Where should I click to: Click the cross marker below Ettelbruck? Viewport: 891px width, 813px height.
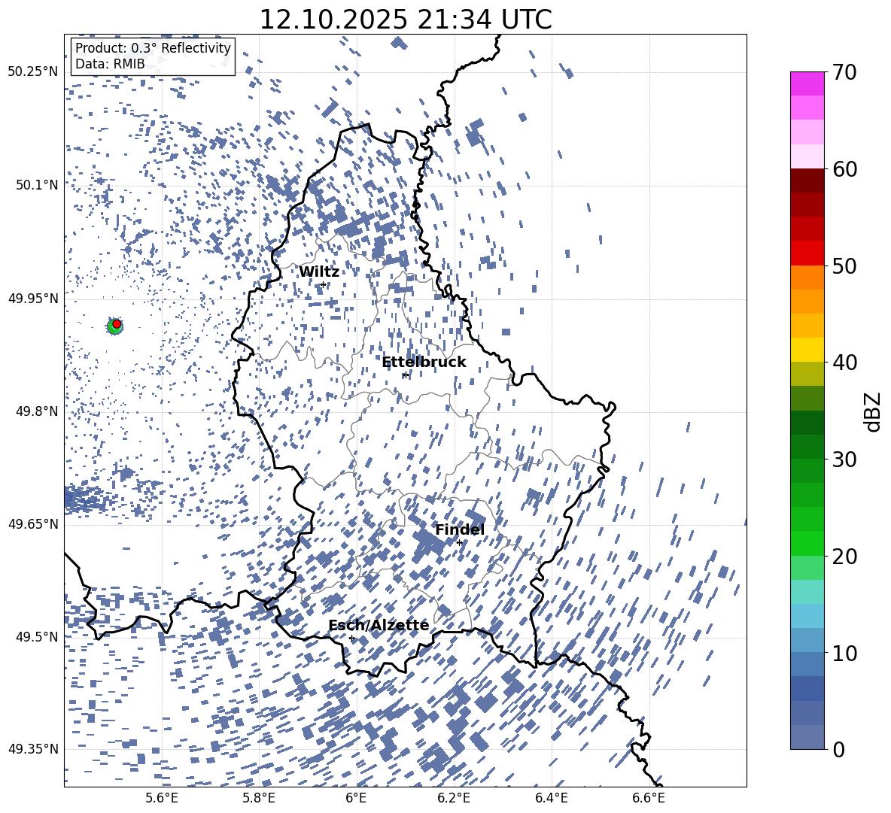[405, 375]
